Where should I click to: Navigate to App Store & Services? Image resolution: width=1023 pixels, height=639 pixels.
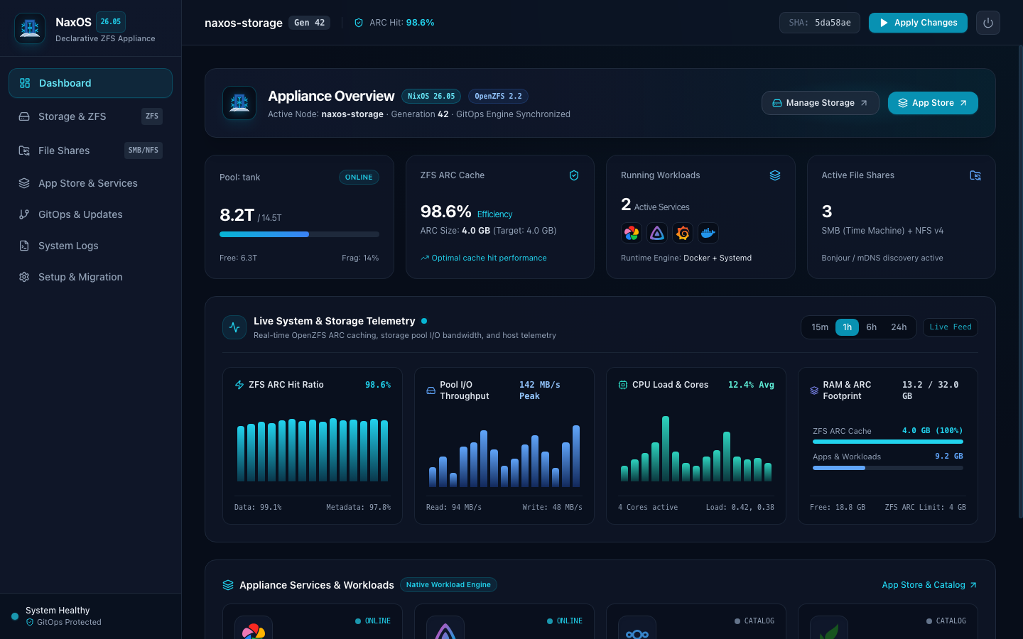click(90, 183)
